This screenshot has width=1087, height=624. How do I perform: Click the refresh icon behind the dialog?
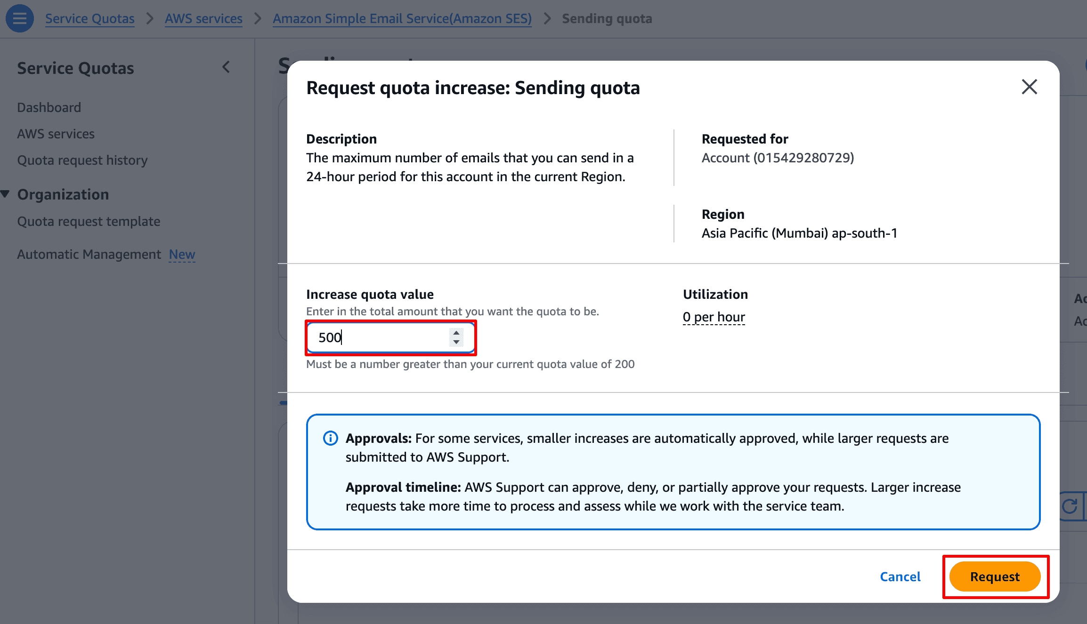(1070, 506)
